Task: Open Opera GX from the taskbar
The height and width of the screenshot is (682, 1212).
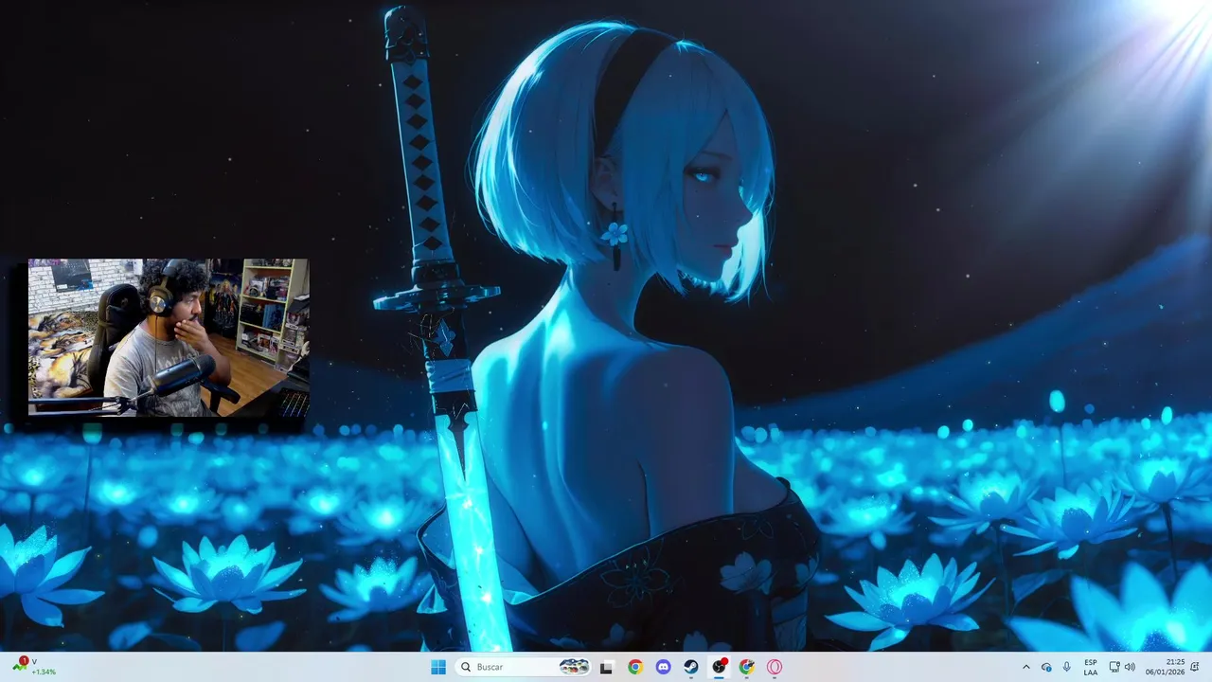Action: click(775, 667)
